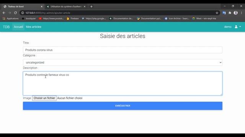The height and width of the screenshot is (137, 245).
Task: Open Mes articles in the navbar
Action: pos(33,27)
